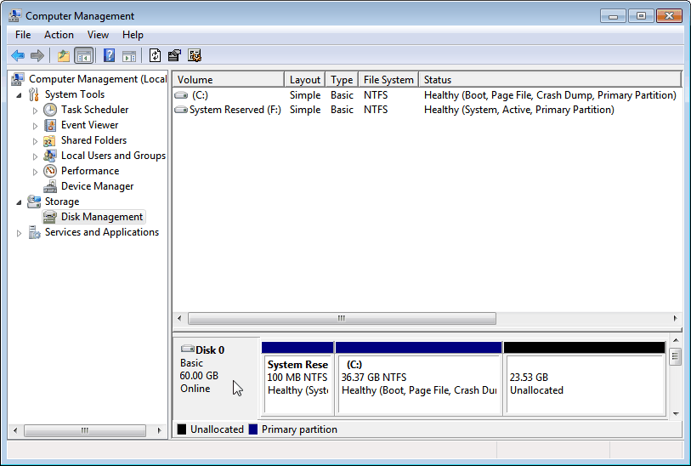Sort by the File System column header
This screenshot has height=466, width=691.
click(388, 80)
